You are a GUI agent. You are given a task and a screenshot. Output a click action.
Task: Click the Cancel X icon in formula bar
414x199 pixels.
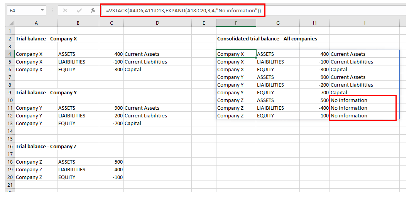[65, 10]
